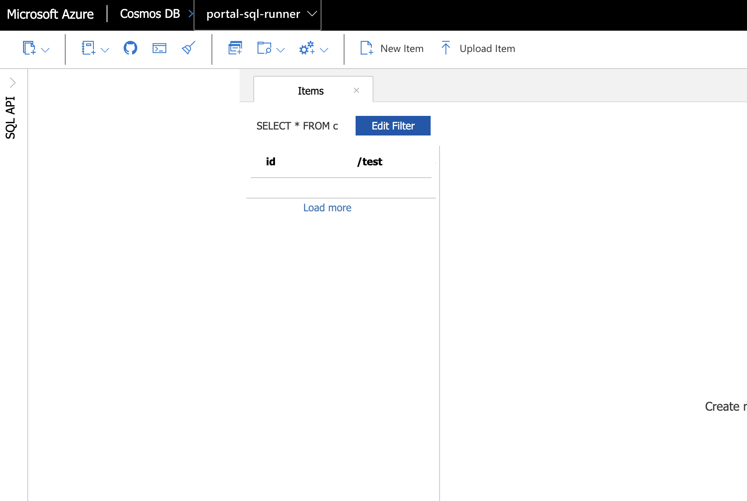Viewport: 747px width, 501px height.
Task: Click the New Notebook icon
Action: tap(88, 48)
